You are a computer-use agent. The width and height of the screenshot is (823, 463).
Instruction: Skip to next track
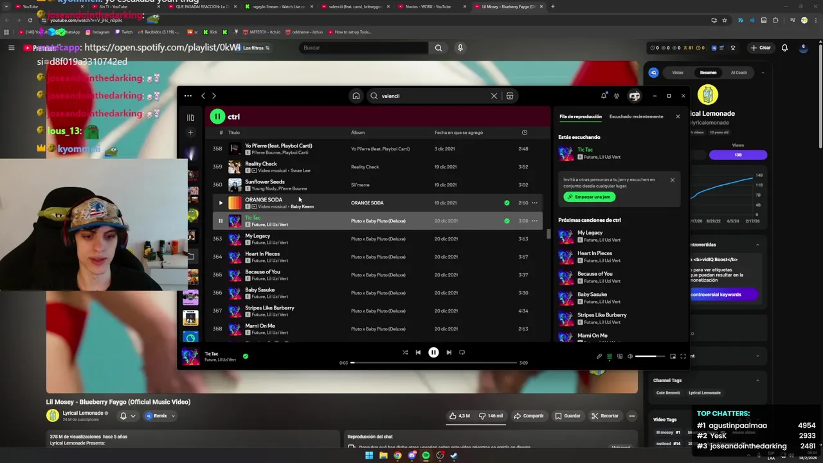click(449, 352)
